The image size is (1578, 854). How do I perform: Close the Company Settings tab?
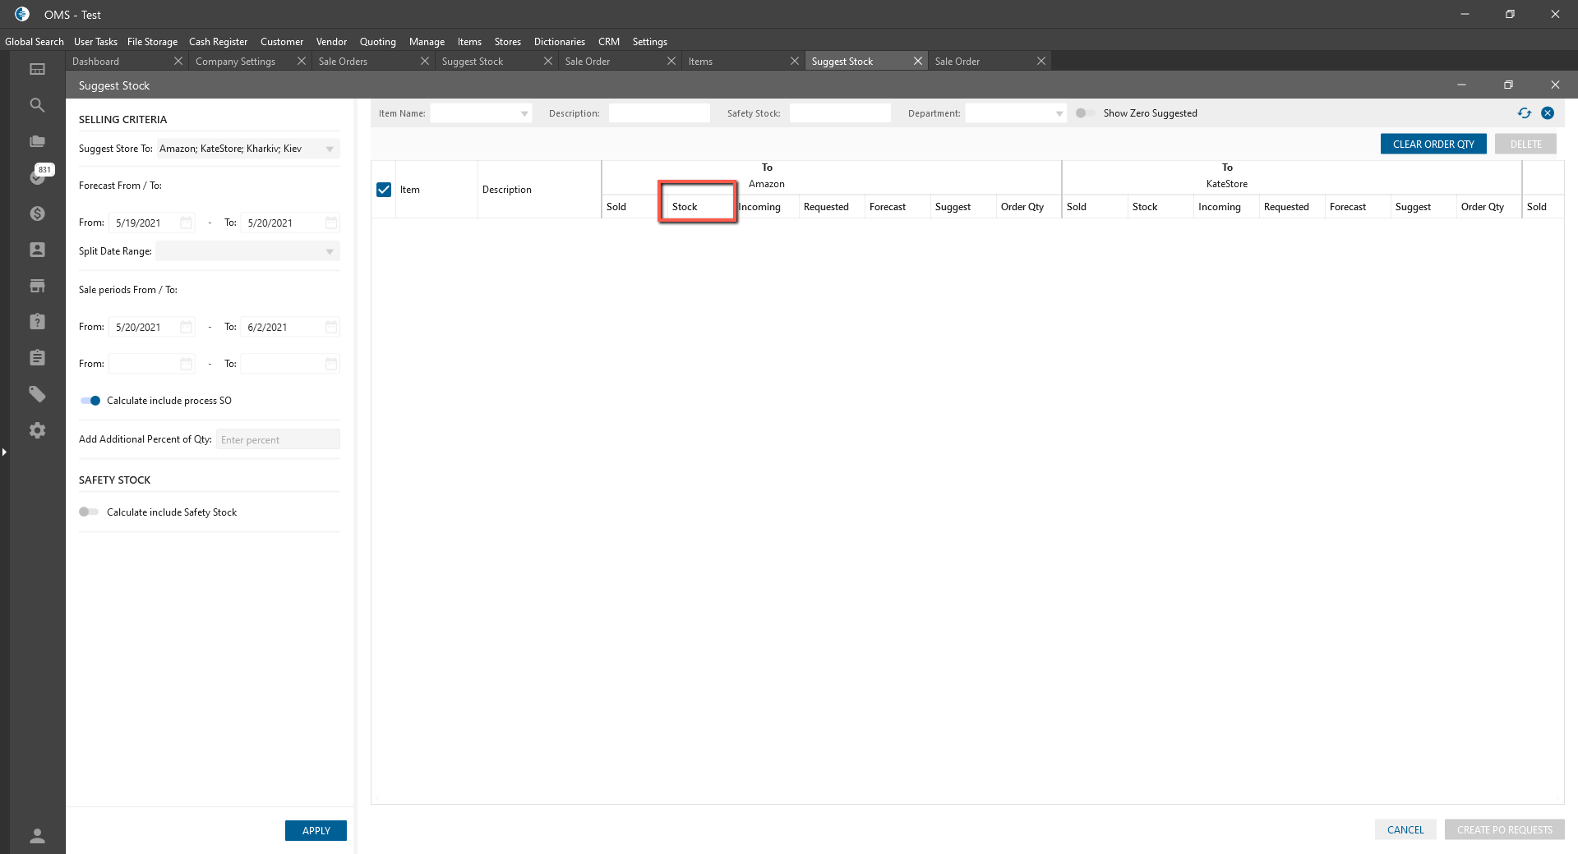point(302,61)
